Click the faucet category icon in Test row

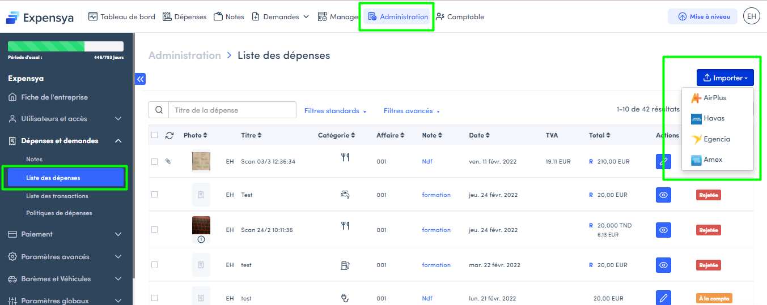click(x=345, y=195)
